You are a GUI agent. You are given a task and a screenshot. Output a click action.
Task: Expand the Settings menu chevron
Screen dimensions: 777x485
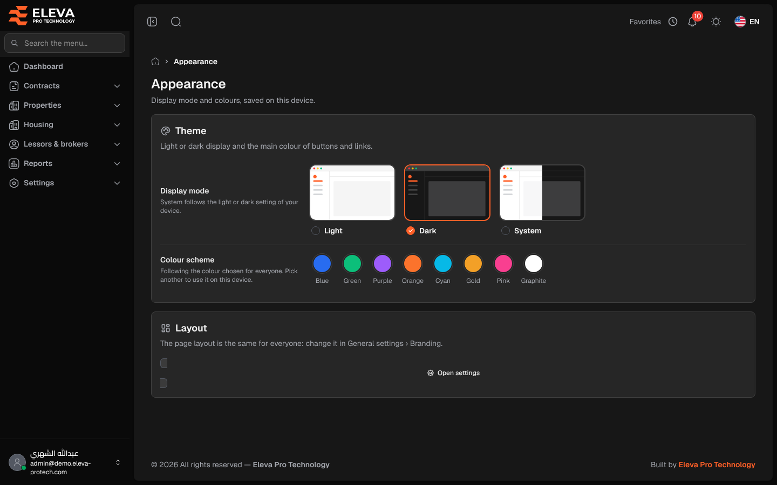117,183
